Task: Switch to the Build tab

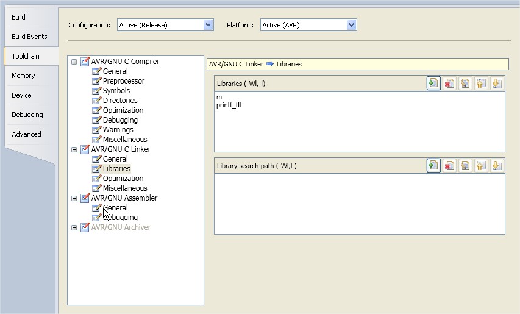Action: click(18, 17)
